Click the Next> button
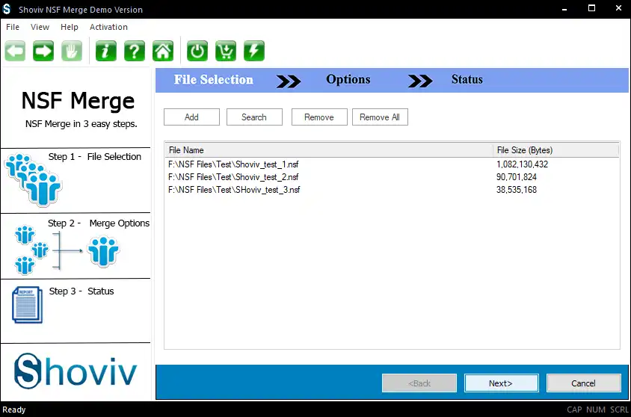 tap(501, 383)
